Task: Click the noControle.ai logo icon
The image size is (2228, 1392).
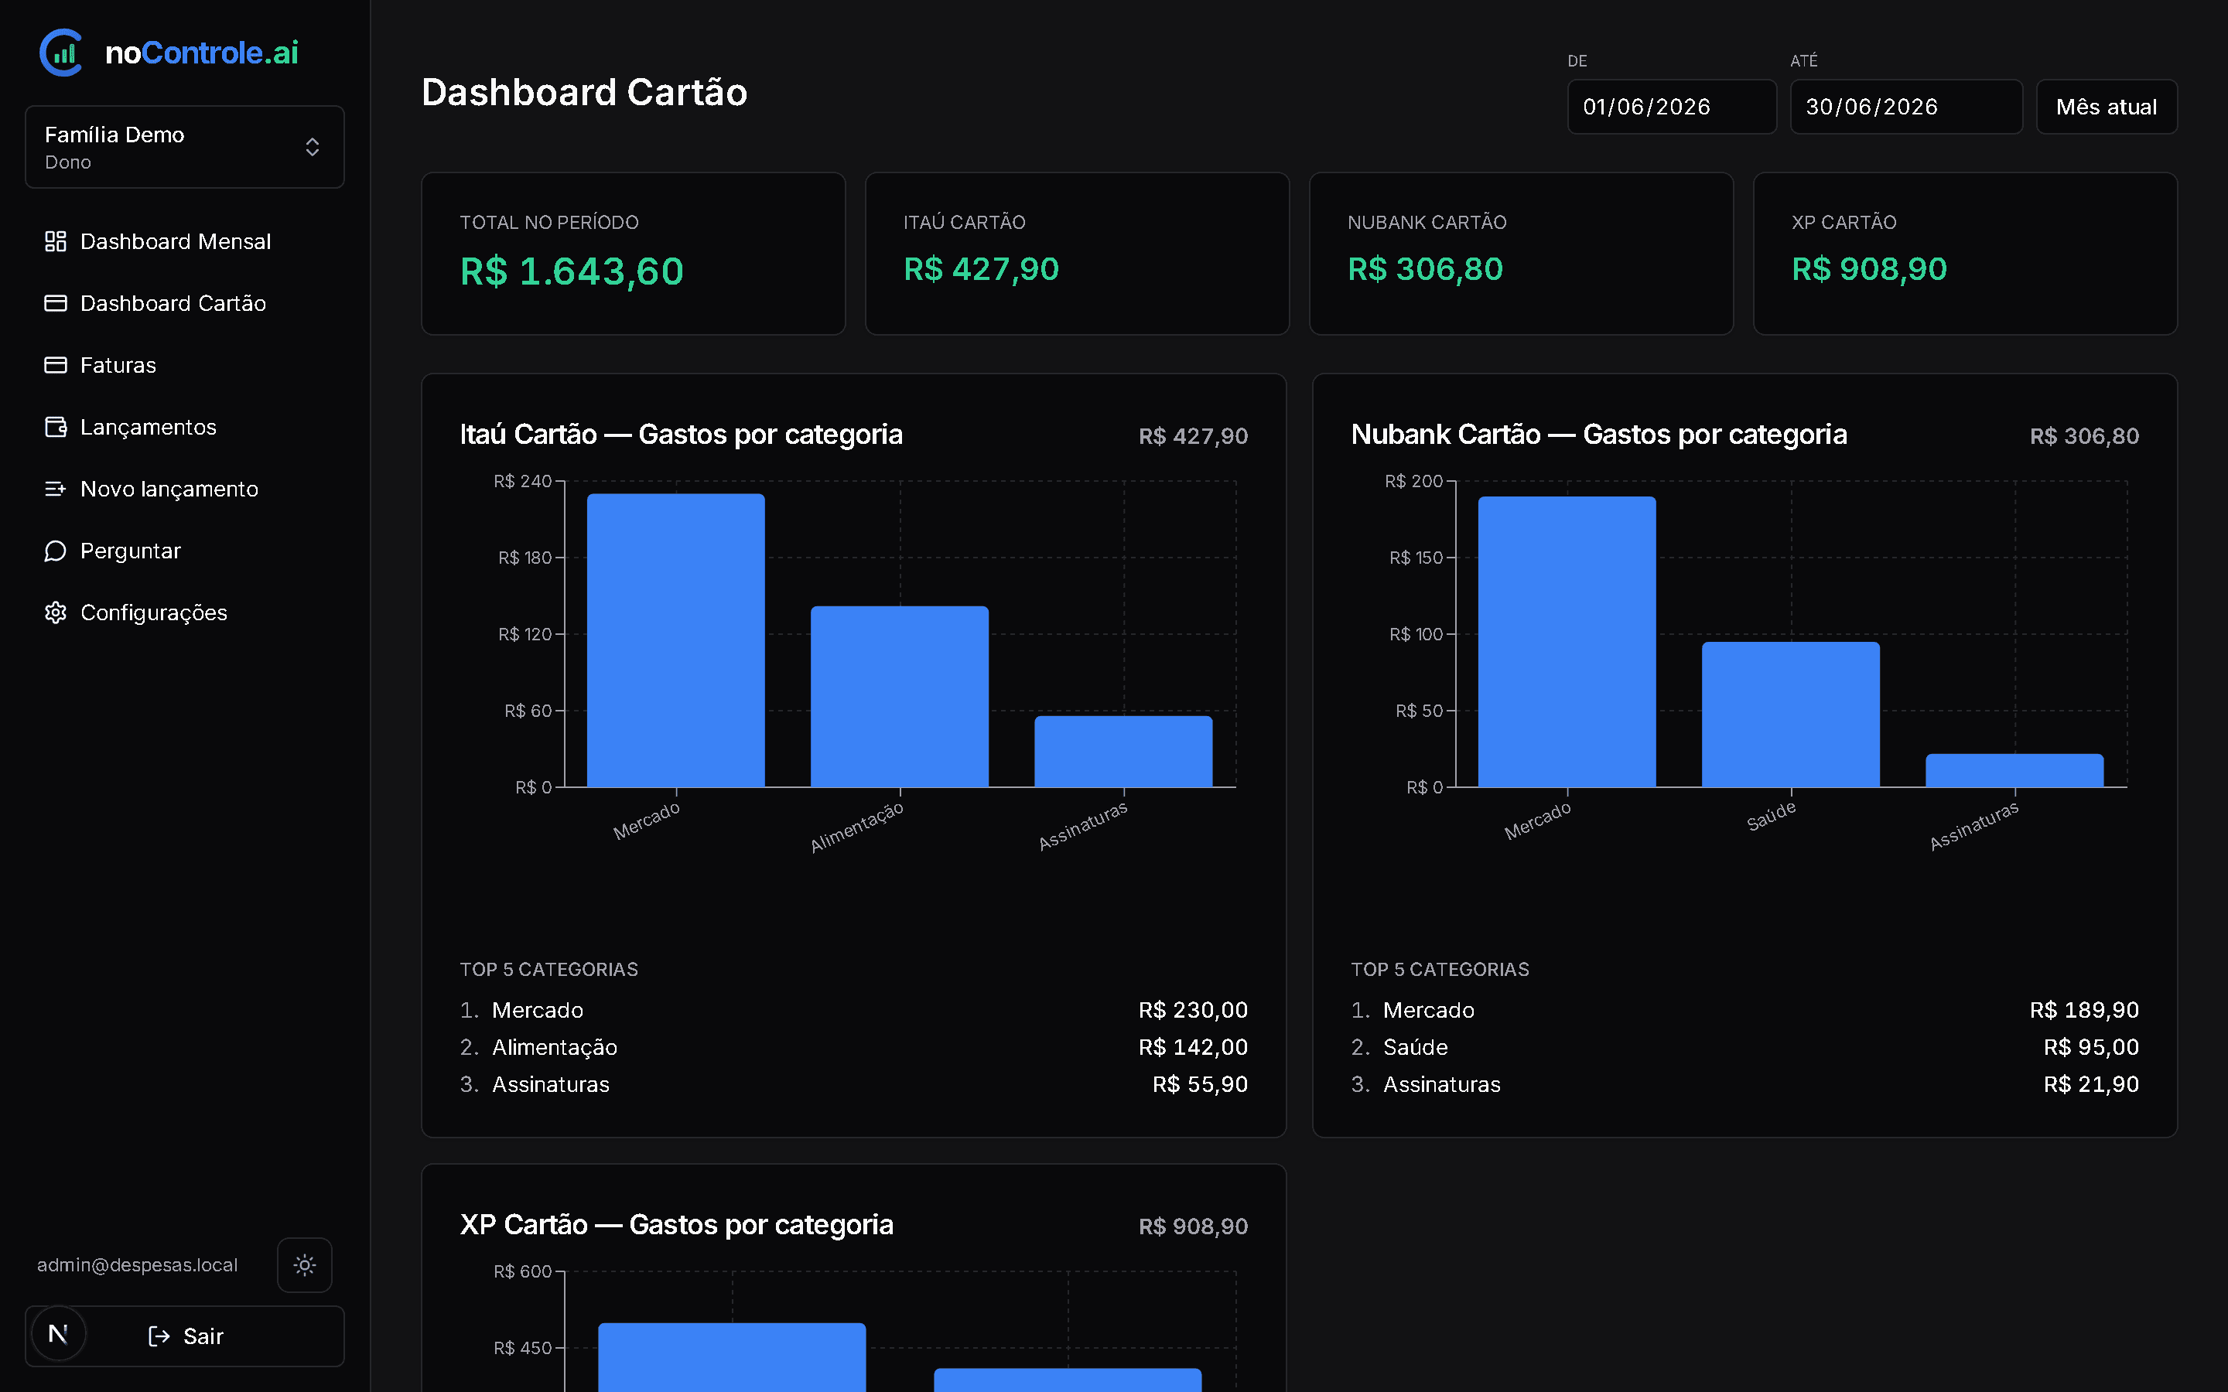Action: coord(61,53)
